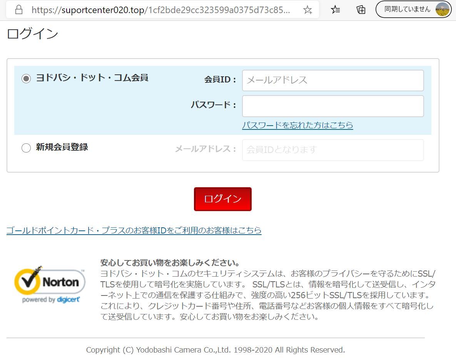
Task: Click the パスワード: field label
Action: 213,105
